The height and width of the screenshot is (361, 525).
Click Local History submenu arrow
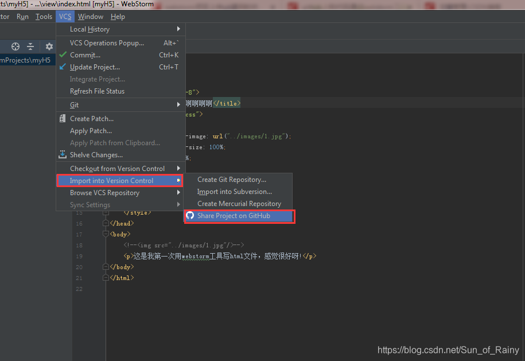click(x=178, y=29)
